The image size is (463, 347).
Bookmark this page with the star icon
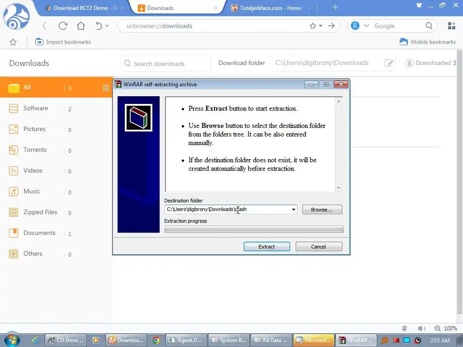coord(313,26)
